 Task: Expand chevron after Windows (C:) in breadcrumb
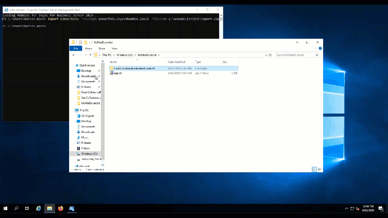pyautogui.click(x=135, y=55)
